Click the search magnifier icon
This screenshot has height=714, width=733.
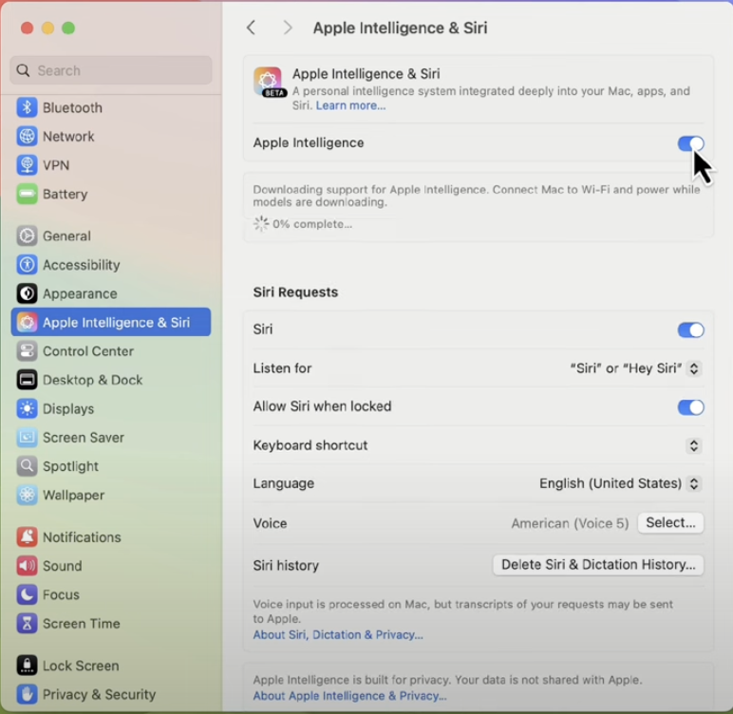pos(23,70)
